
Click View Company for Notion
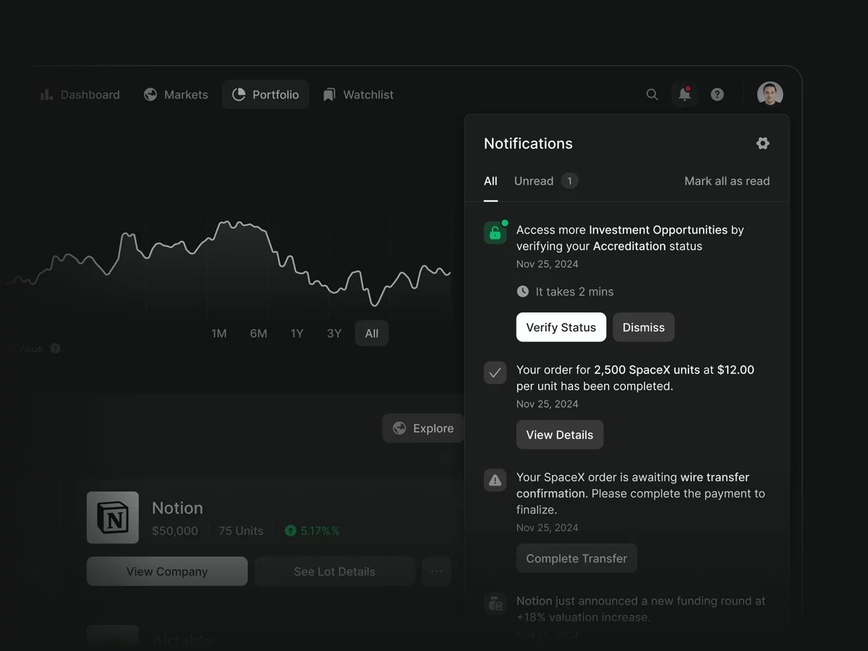click(x=167, y=571)
